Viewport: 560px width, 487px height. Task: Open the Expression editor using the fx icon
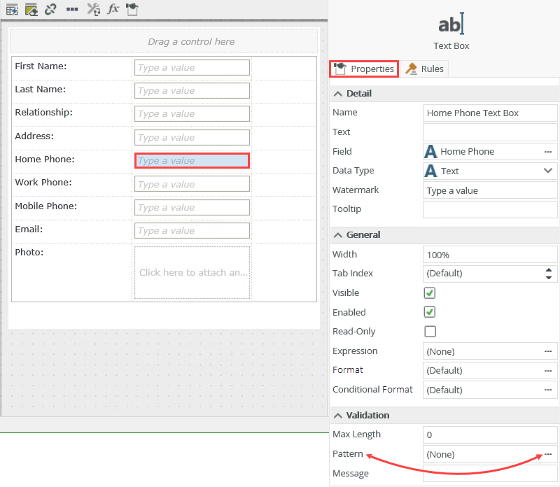click(x=113, y=10)
